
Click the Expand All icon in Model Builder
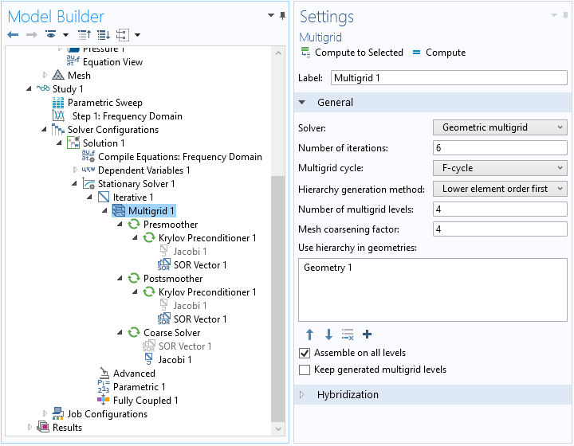point(103,35)
